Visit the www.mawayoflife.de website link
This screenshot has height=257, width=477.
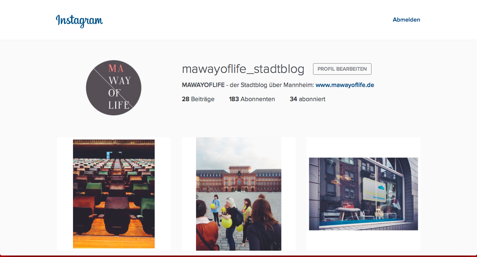click(345, 85)
